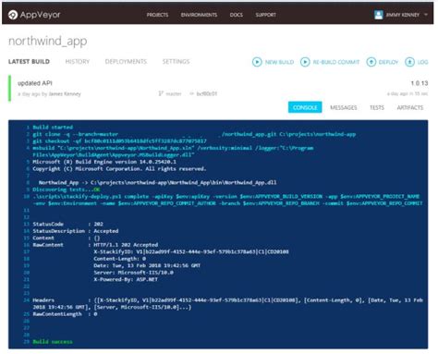Click the author text 'James Kenney'
Viewport: 438px width, 354px height.
pos(65,94)
